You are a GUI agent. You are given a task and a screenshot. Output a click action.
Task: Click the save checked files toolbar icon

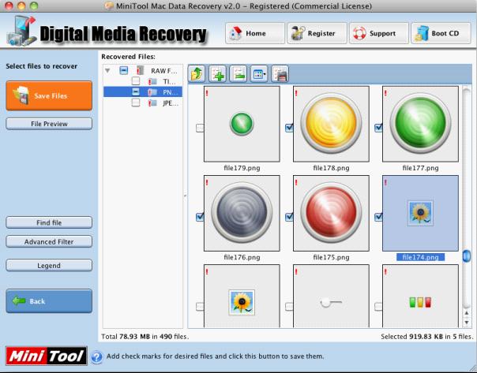pos(280,74)
